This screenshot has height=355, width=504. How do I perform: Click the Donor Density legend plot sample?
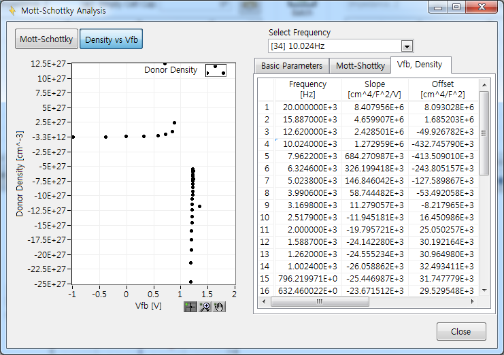pos(216,70)
